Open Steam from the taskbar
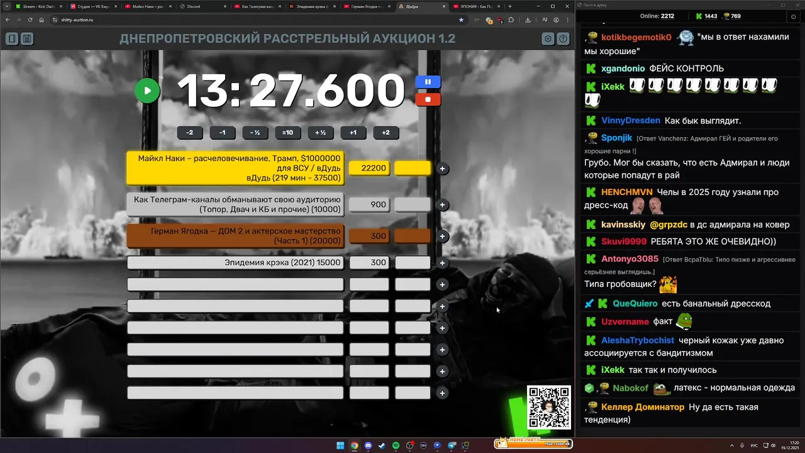This screenshot has width=805, height=453. 382,445
